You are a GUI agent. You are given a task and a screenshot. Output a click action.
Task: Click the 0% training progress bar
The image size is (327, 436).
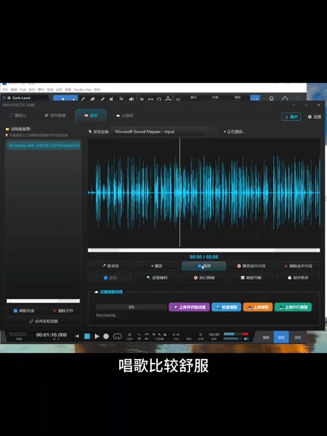[x=131, y=307]
